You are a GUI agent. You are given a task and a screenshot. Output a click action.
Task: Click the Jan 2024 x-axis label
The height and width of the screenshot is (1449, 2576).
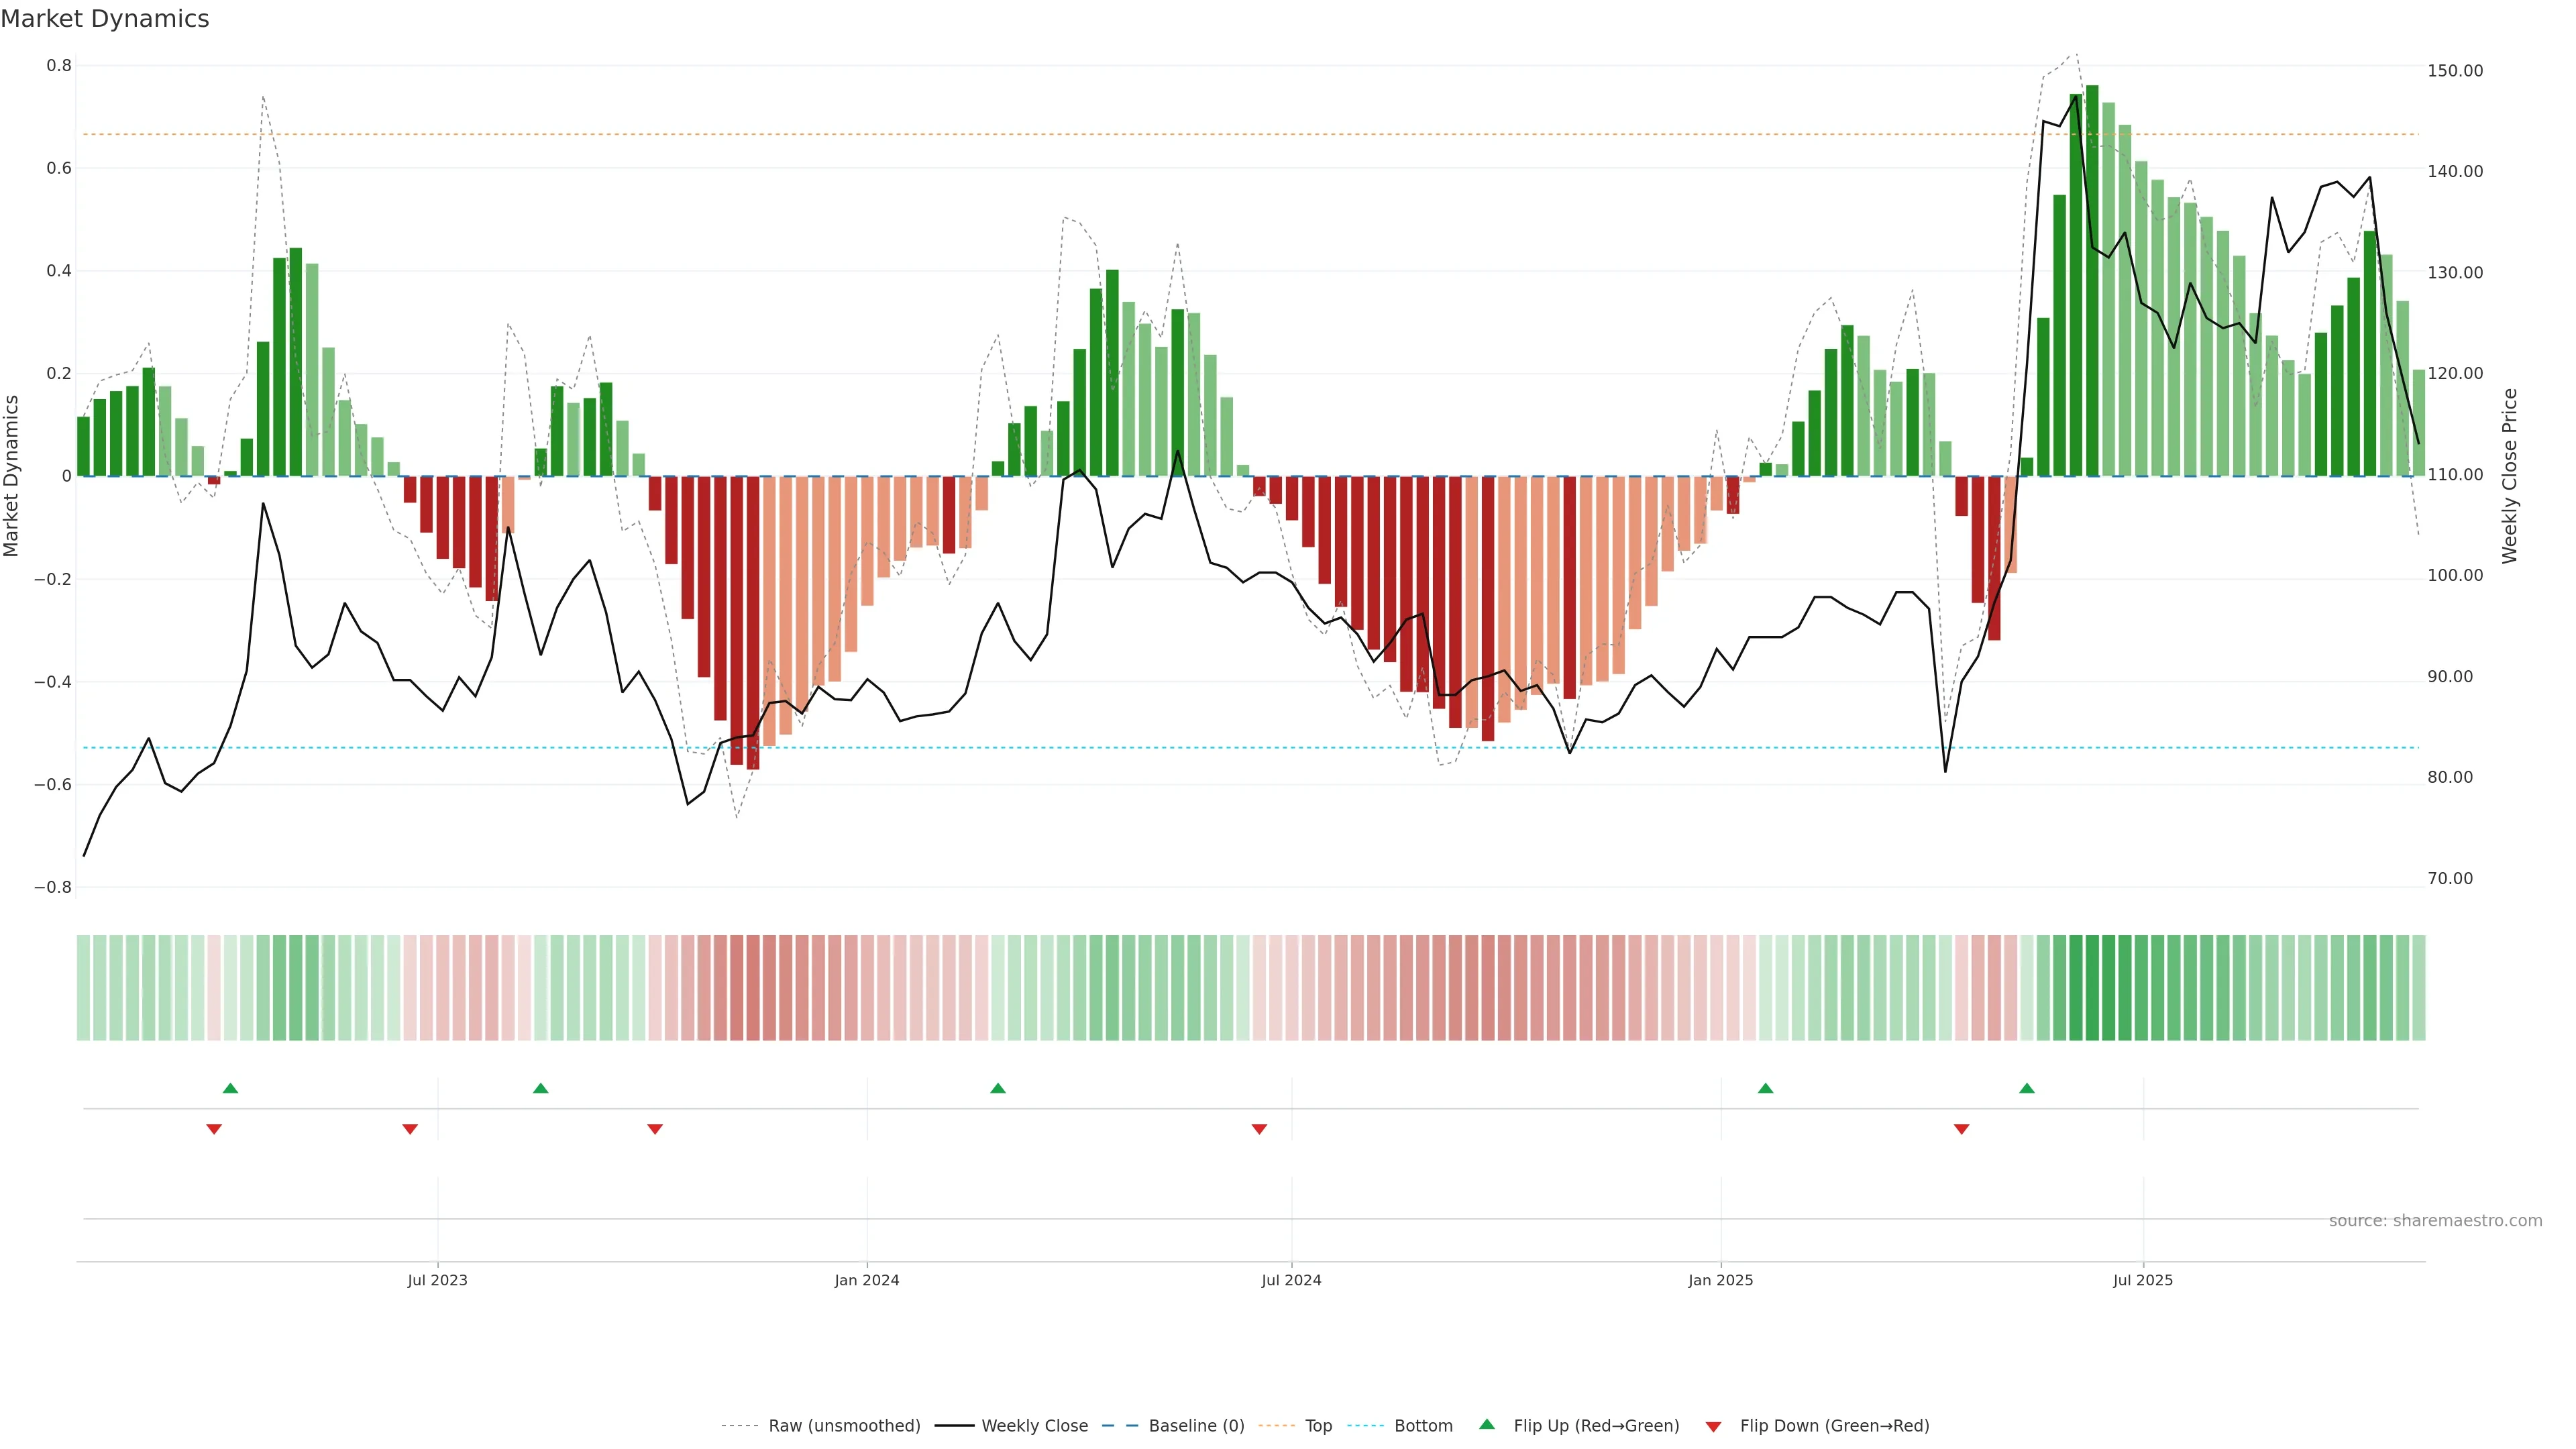(x=866, y=1280)
